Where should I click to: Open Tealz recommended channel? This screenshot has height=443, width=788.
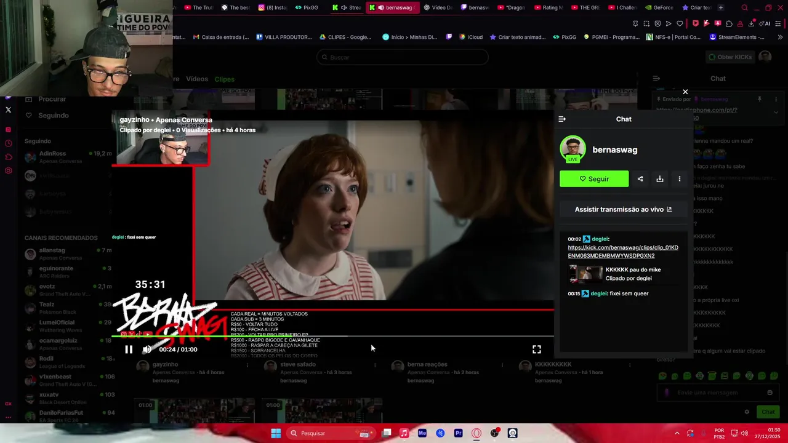(x=68, y=308)
